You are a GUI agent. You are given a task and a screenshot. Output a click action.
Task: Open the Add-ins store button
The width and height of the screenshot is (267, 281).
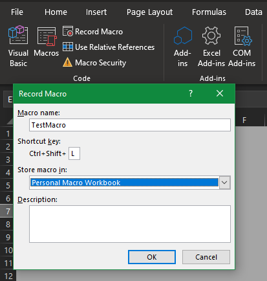pos(182,46)
